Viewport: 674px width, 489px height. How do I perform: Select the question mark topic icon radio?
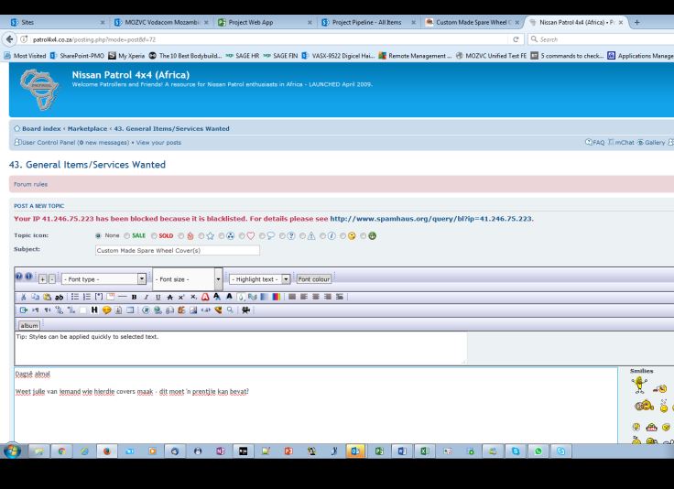point(282,235)
